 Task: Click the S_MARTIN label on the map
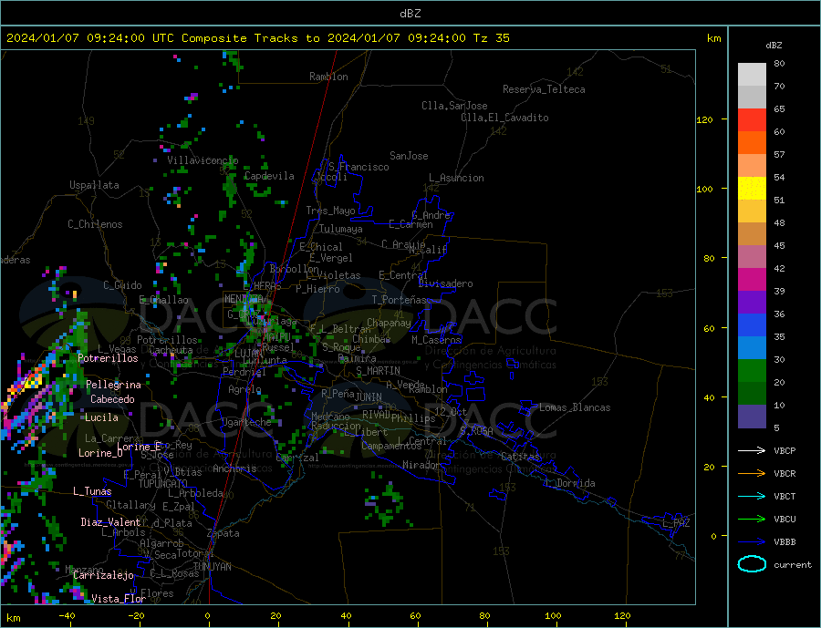point(378,371)
